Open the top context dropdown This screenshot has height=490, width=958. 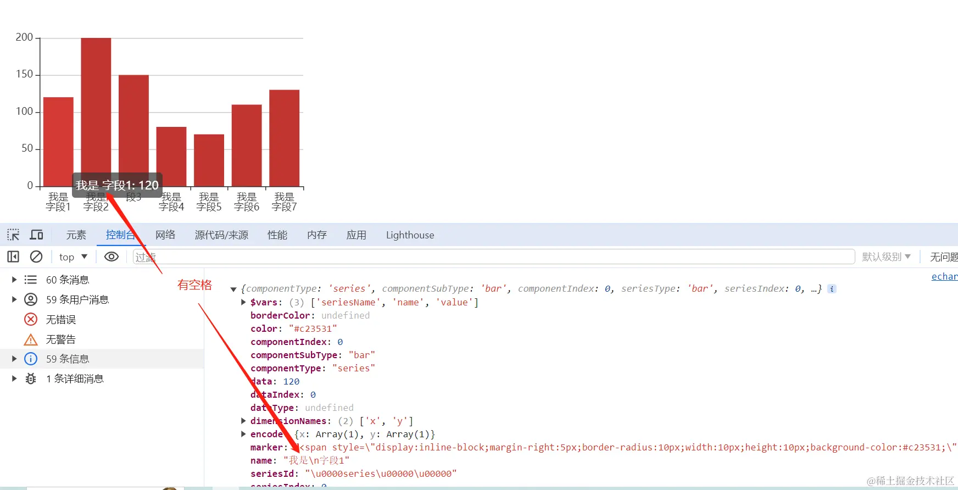click(74, 257)
